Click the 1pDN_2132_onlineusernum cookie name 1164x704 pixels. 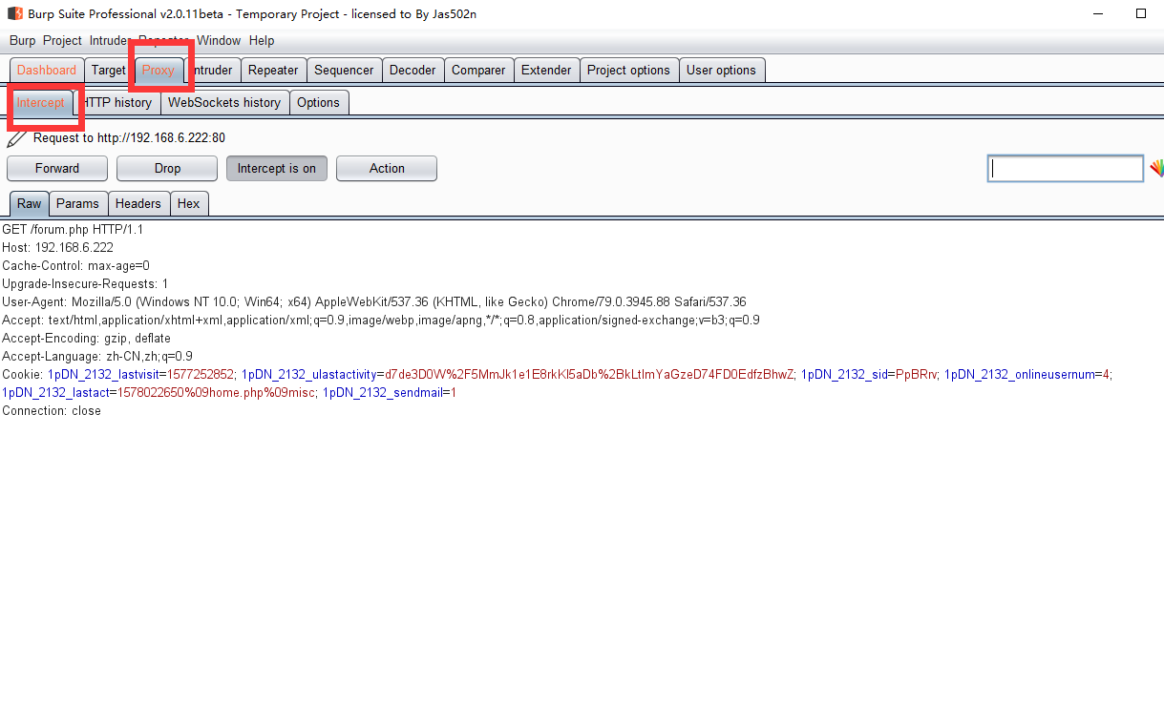1019,375
